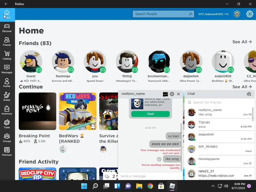256x192 pixels.
Task: Open the tiendapgame conversation
Action: pos(219,161)
